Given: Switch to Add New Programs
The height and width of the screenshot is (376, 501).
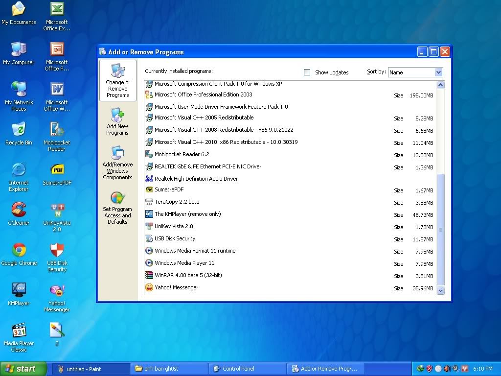Looking at the screenshot, I should tap(117, 121).
